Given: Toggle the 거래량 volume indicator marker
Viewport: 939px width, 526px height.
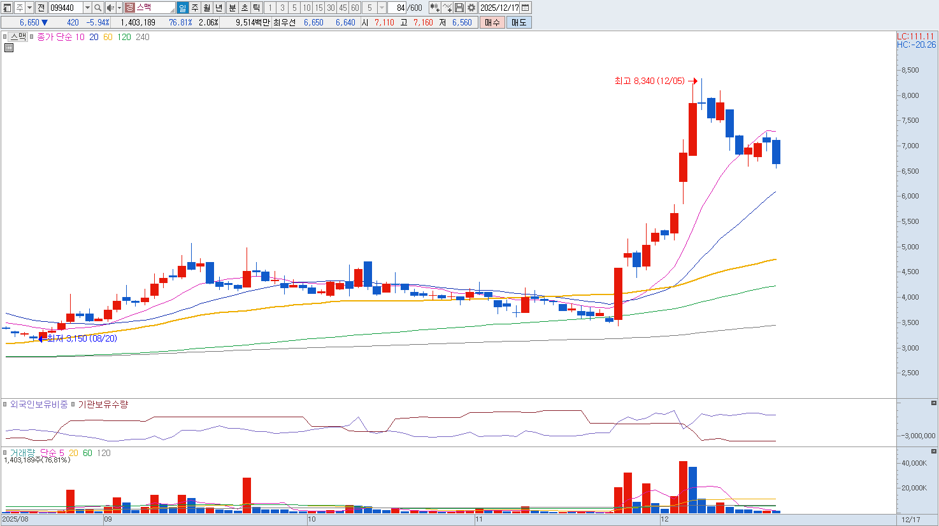Looking at the screenshot, I should click(5, 453).
